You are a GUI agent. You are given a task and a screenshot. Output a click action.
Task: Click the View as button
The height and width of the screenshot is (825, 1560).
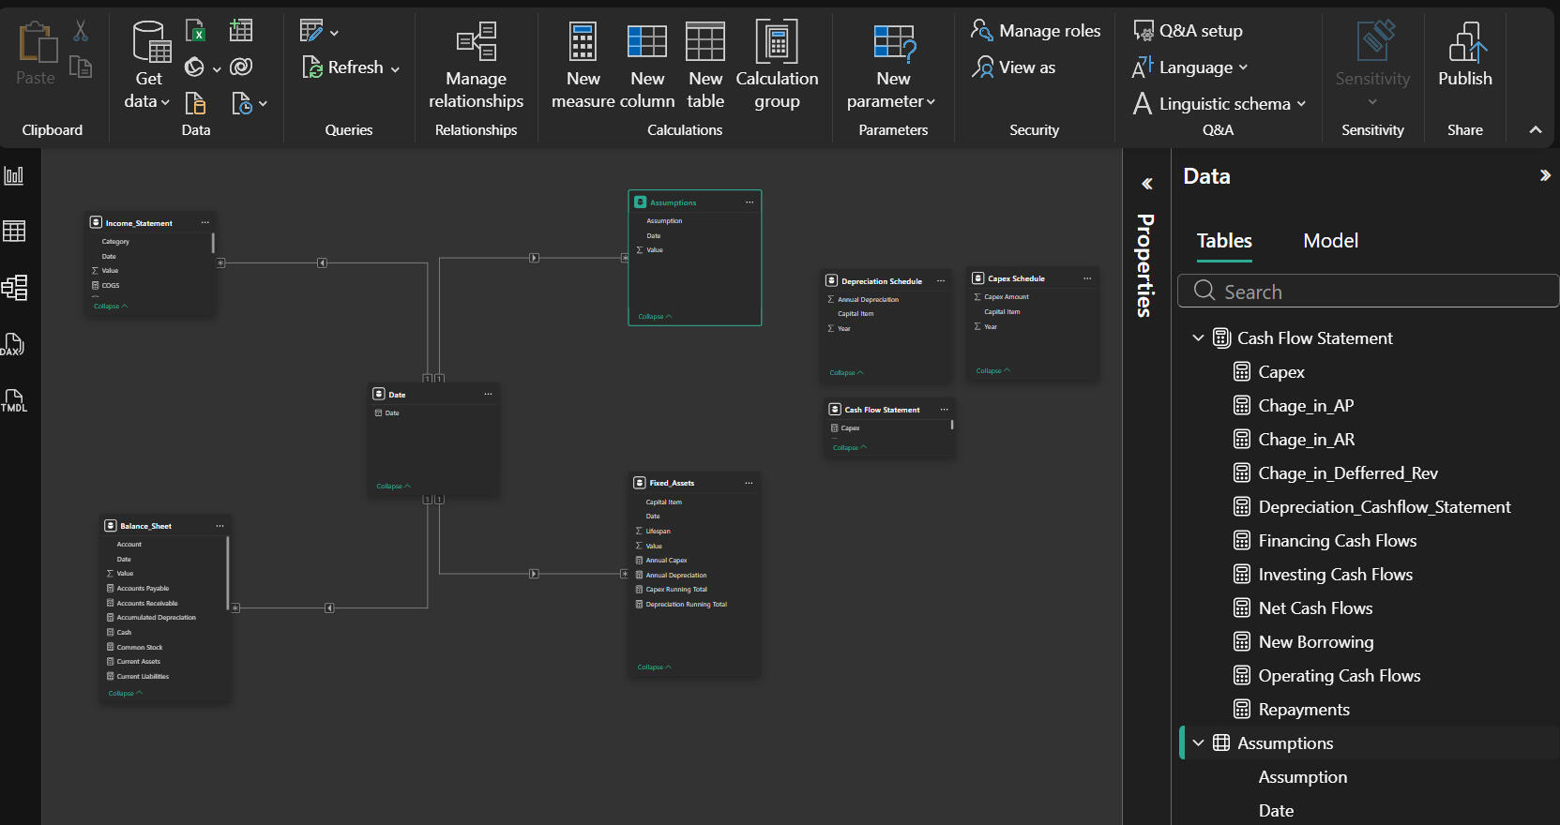1015,67
